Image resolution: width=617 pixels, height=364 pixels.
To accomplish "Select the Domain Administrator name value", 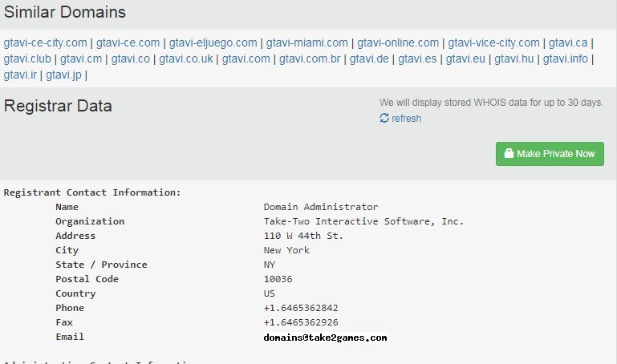I will (321, 207).
